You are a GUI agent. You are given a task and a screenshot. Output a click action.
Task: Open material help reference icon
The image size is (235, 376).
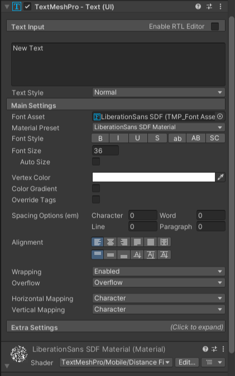click(205, 349)
